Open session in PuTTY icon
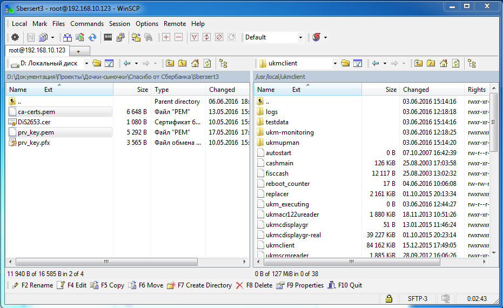 pos(120,37)
